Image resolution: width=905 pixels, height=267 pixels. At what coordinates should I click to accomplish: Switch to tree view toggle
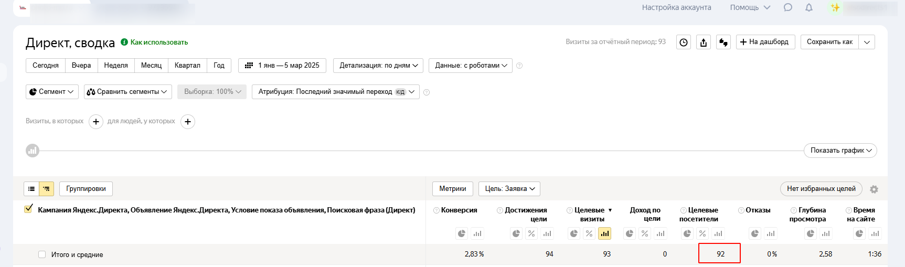[47, 189]
